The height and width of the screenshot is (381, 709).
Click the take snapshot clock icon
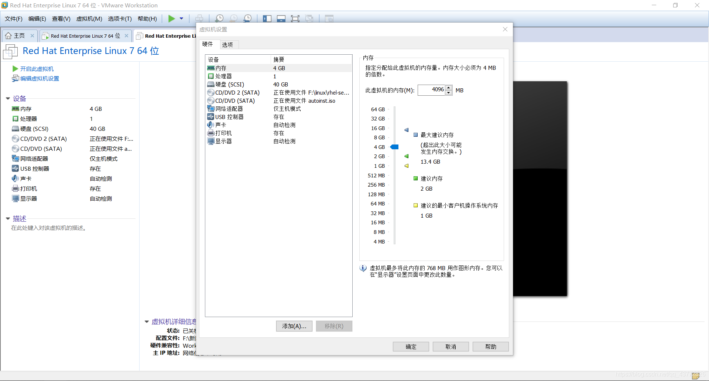(219, 18)
